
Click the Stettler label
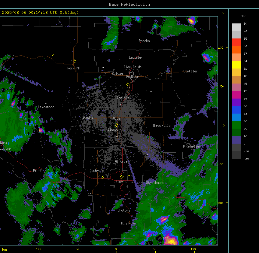pos(190,71)
